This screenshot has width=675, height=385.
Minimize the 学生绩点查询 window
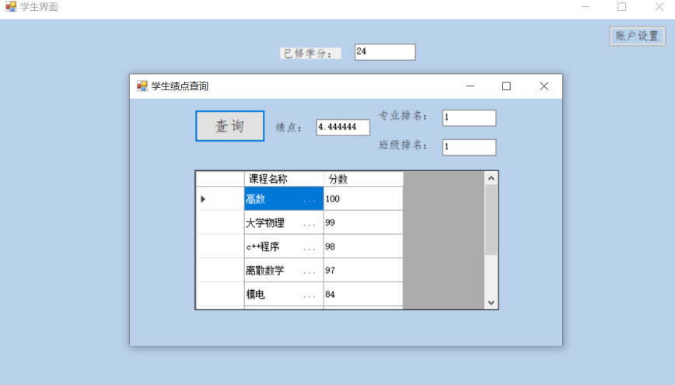pyautogui.click(x=470, y=86)
